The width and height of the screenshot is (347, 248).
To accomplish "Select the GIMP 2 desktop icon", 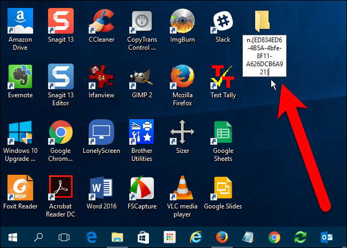I will pos(141,77).
